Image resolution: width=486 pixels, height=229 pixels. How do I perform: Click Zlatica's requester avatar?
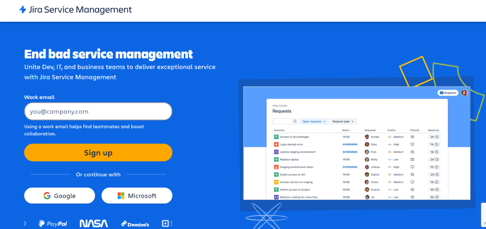[x=367, y=174]
